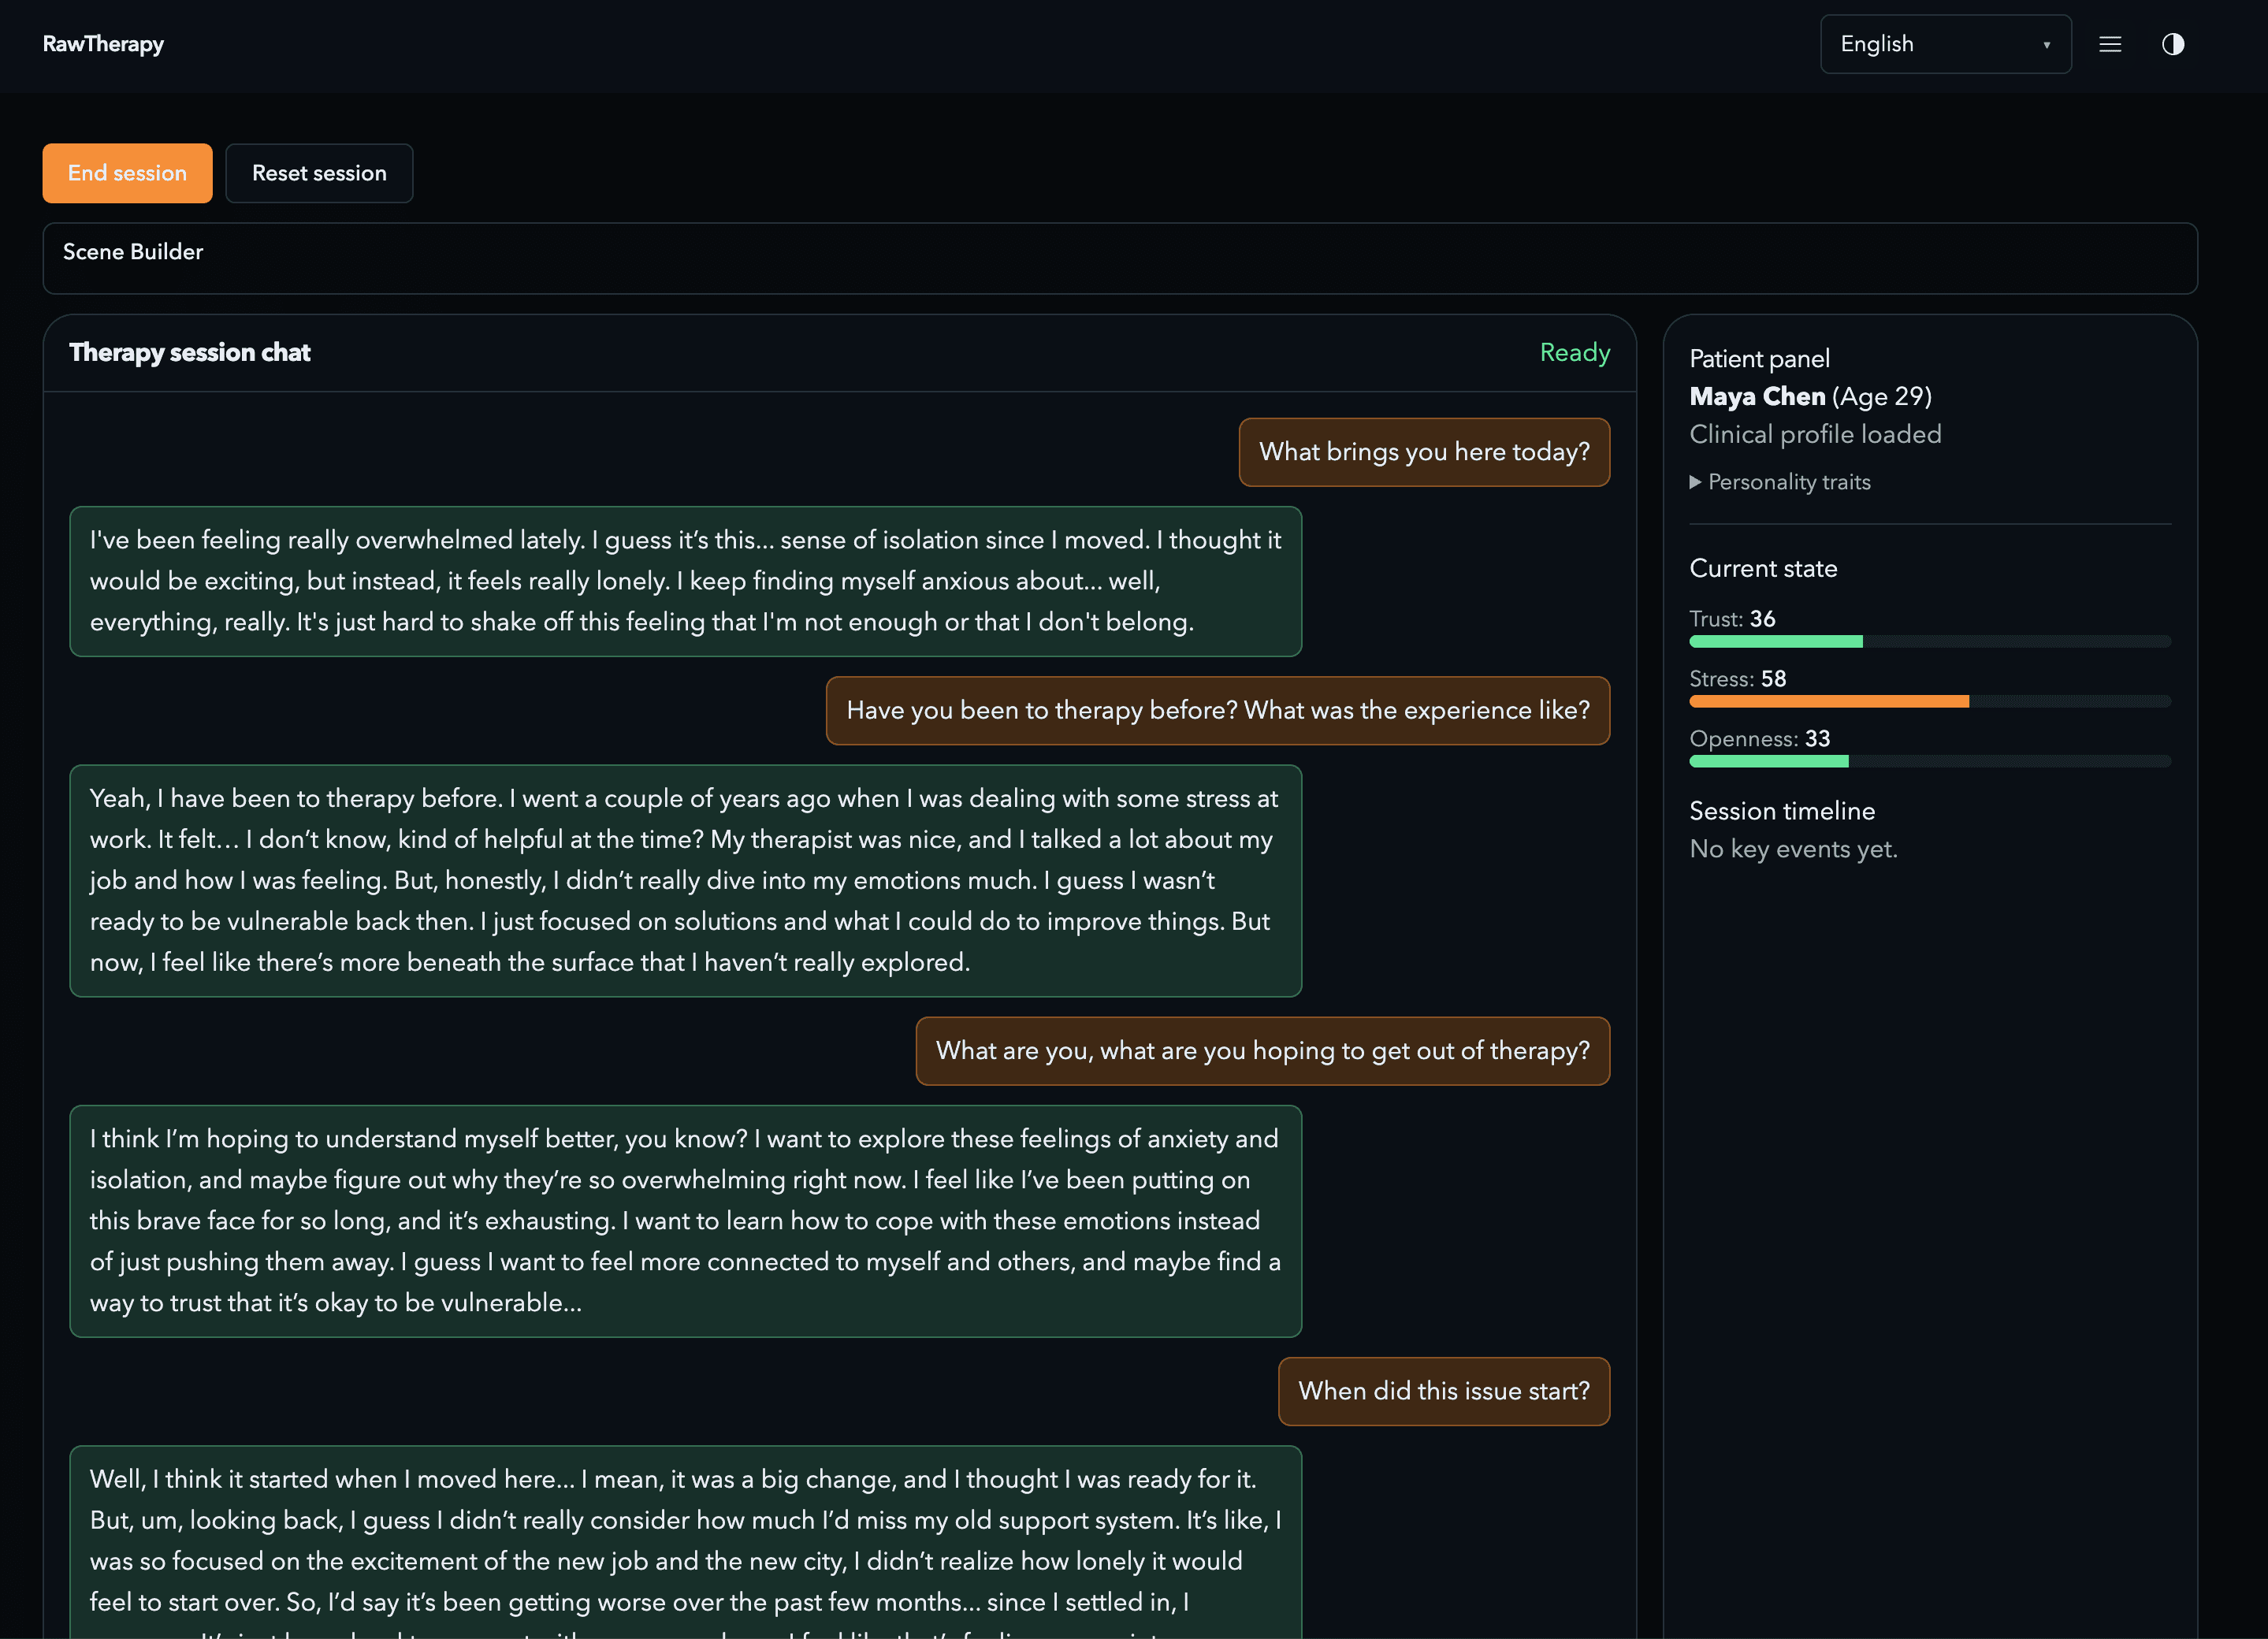Click the End session button
Viewport: 2268px width, 1639px height.
[x=127, y=173]
